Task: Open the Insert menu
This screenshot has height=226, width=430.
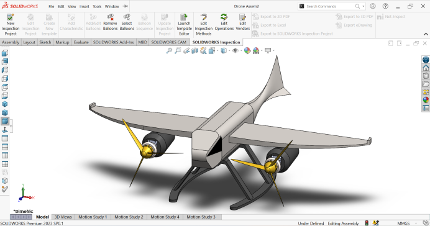Action: (84, 6)
